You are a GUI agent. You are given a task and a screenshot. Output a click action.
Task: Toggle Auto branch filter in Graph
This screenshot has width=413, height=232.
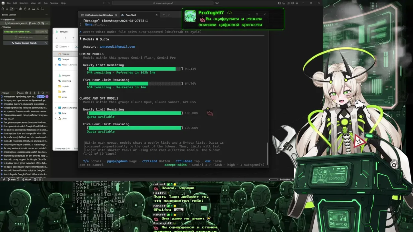coord(20,93)
